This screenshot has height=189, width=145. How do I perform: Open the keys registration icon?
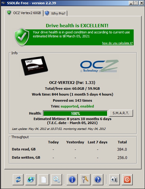point(85,180)
